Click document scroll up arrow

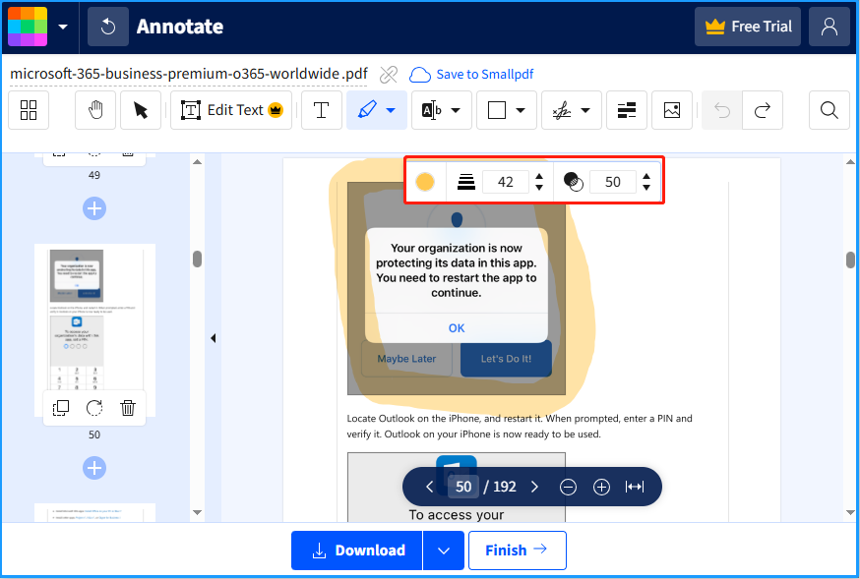point(850,162)
